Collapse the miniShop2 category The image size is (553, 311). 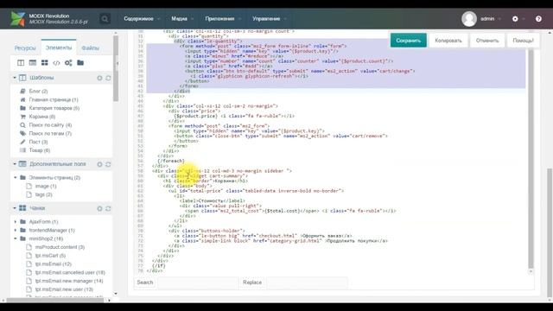16,238
